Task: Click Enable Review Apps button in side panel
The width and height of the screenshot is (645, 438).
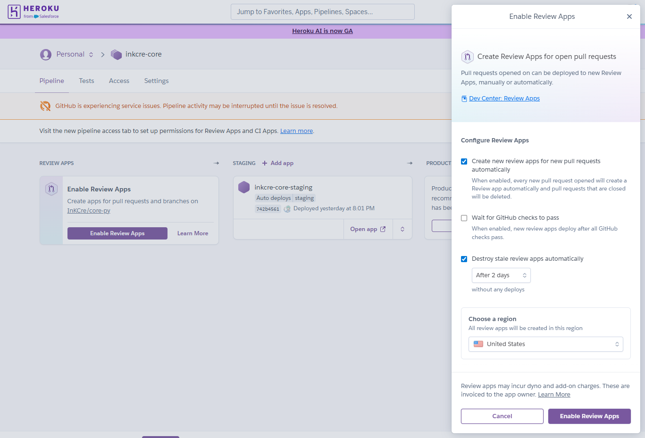Action: point(589,416)
